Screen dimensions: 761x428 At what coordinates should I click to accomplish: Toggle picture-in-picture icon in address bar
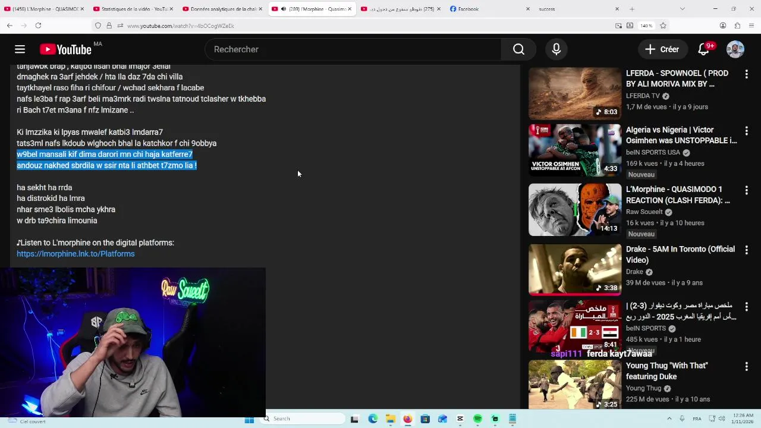pos(618,26)
